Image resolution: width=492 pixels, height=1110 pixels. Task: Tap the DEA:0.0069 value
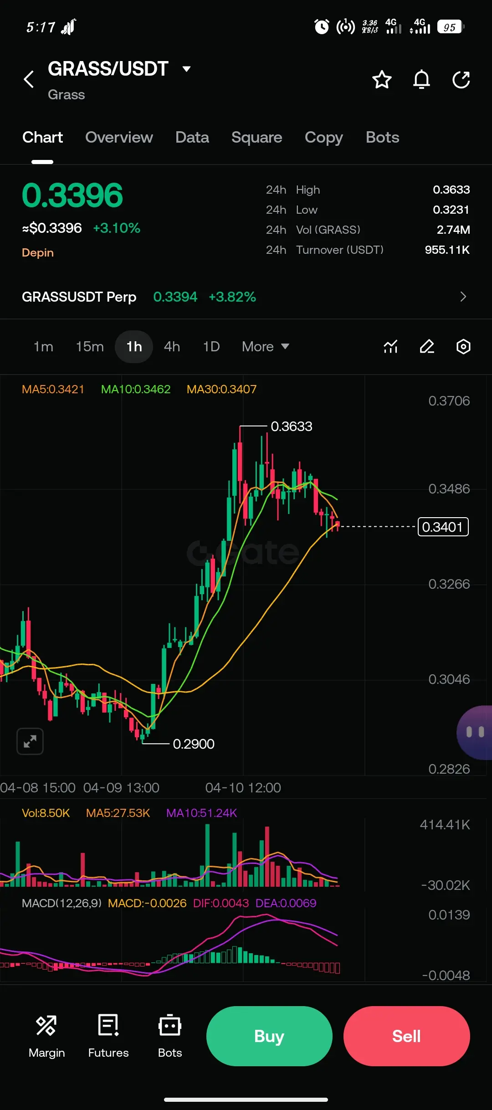coord(286,903)
